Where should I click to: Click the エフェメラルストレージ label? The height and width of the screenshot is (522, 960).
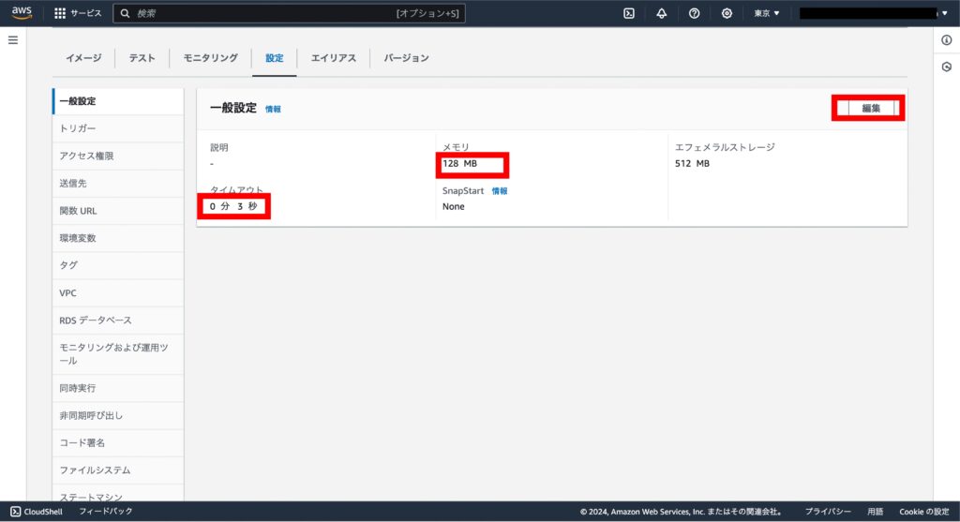click(x=725, y=147)
